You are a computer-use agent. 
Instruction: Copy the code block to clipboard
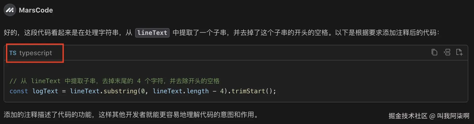(x=434, y=52)
